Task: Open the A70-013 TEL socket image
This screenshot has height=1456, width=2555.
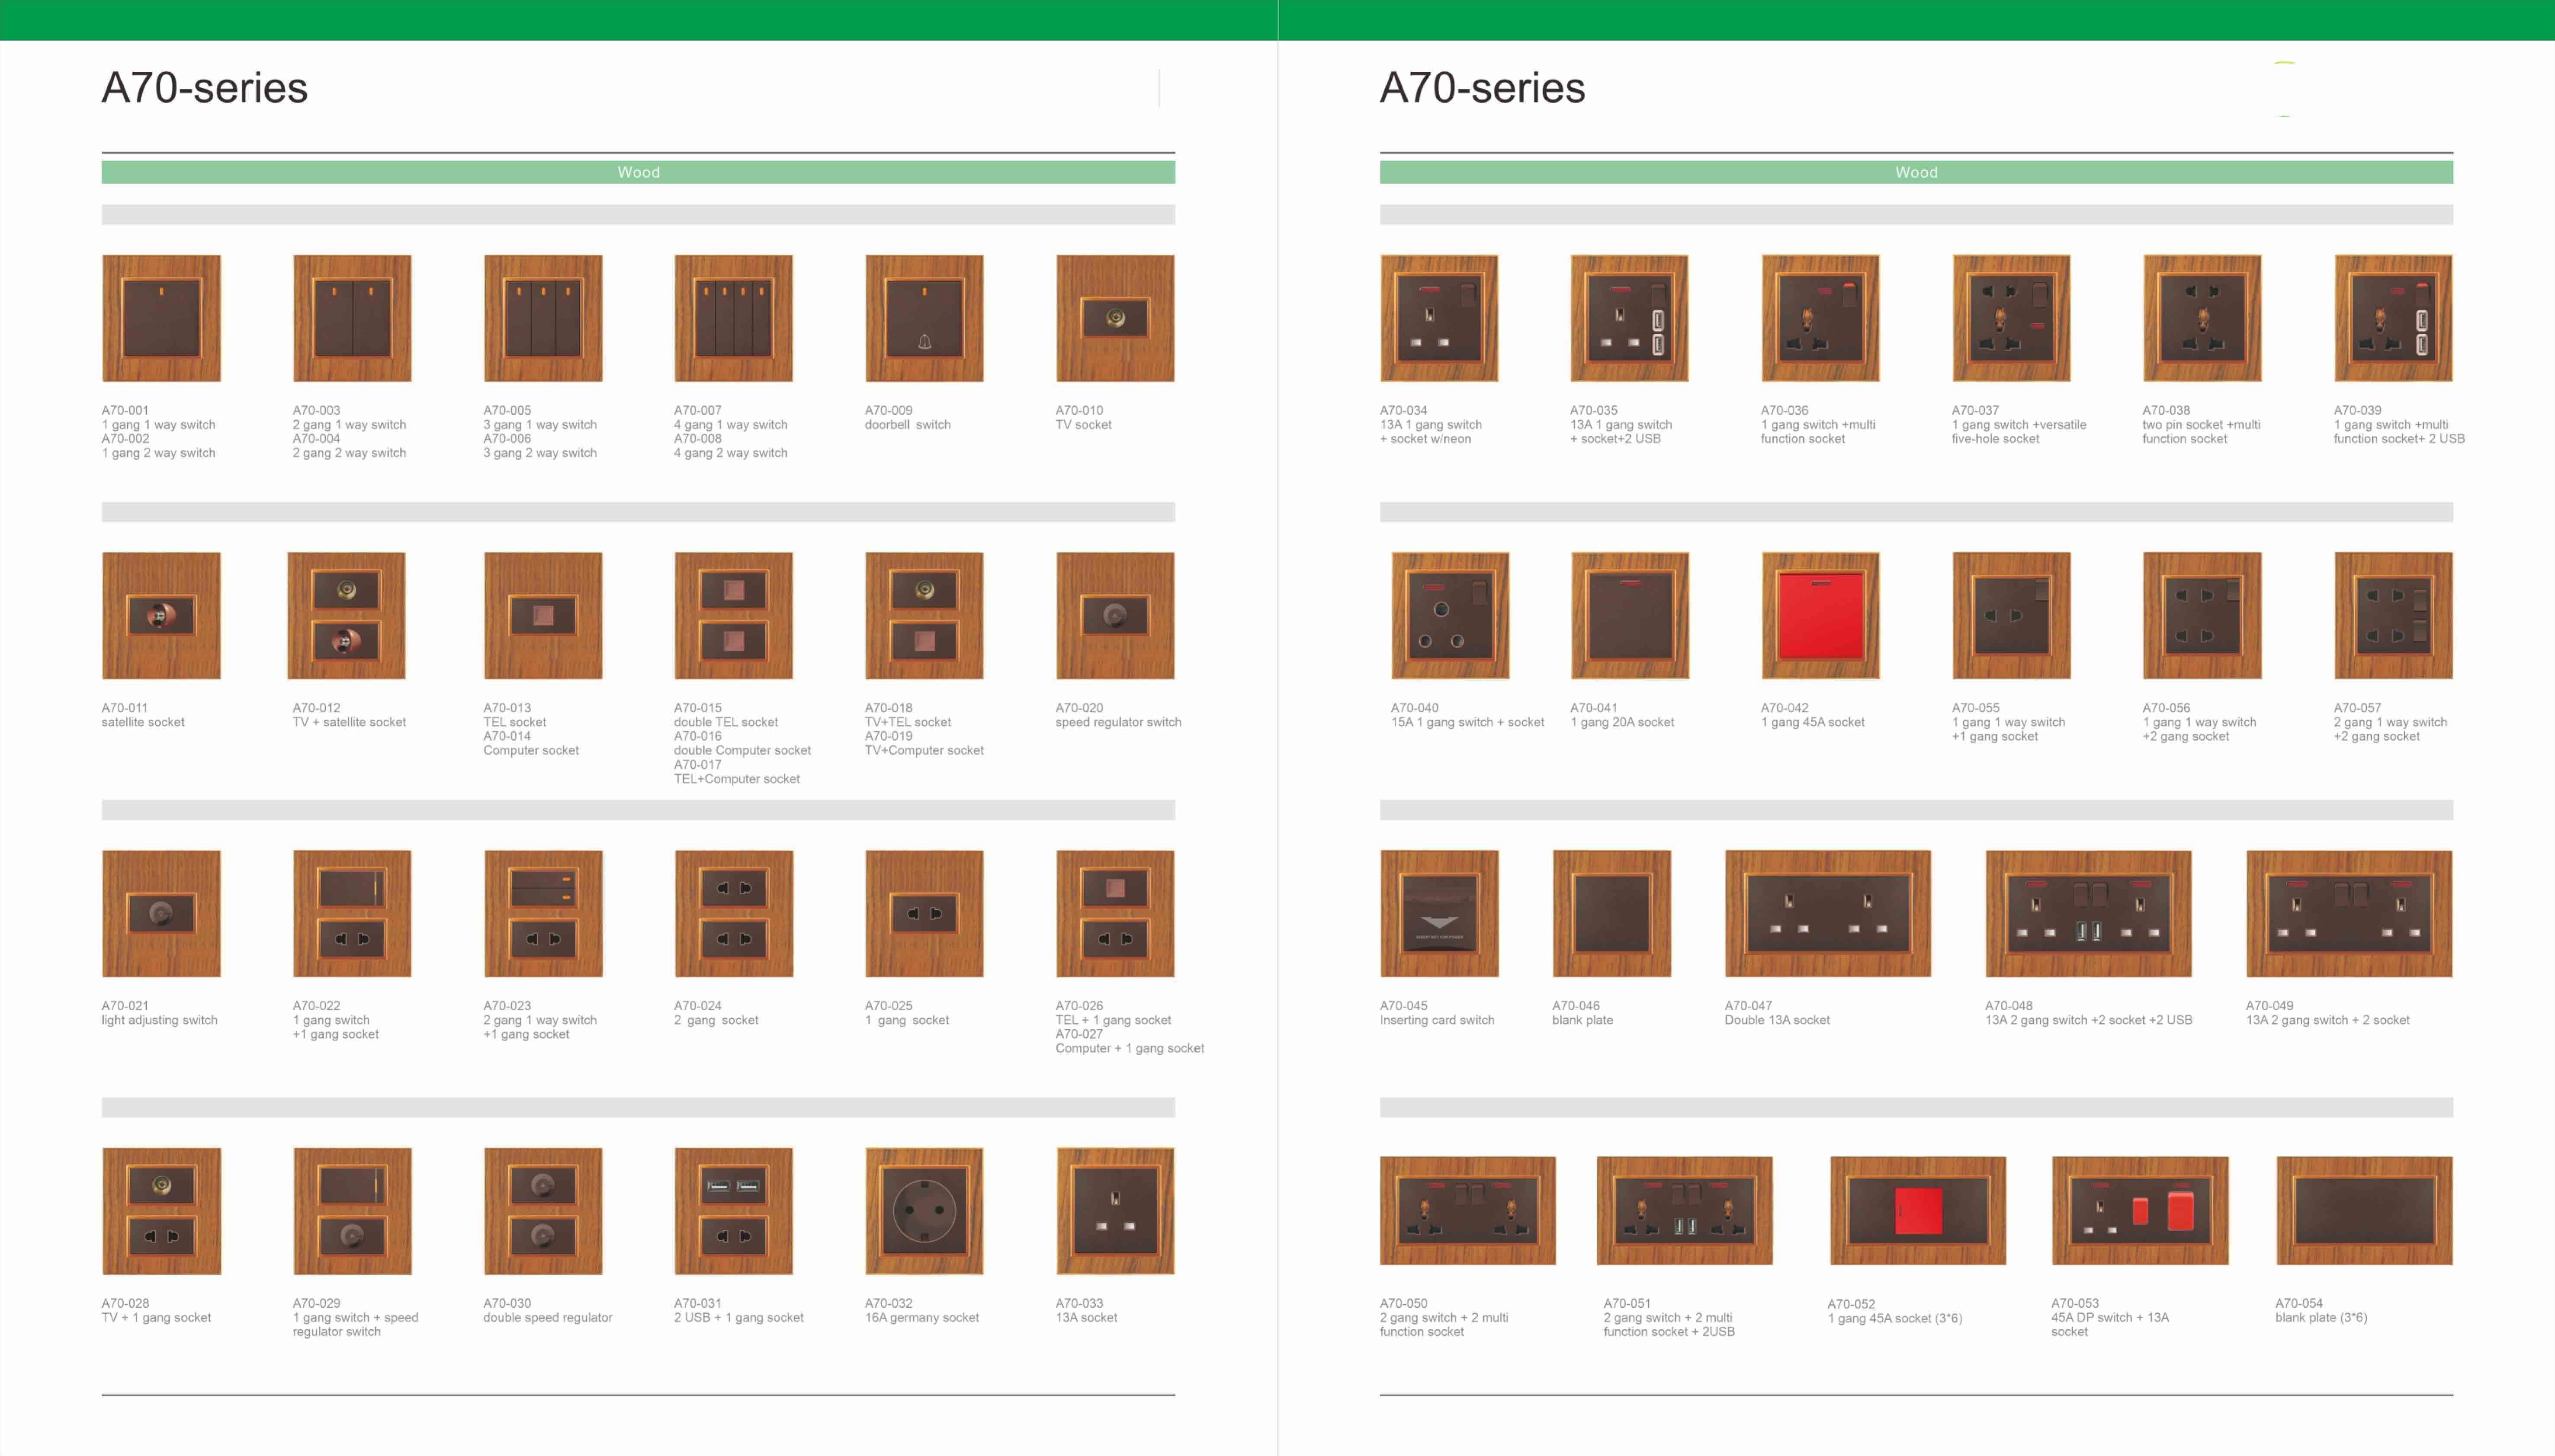Action: pyautogui.click(x=543, y=616)
